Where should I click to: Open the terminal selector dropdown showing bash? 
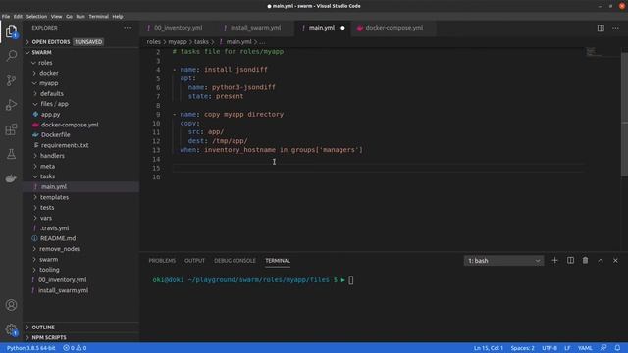503,261
